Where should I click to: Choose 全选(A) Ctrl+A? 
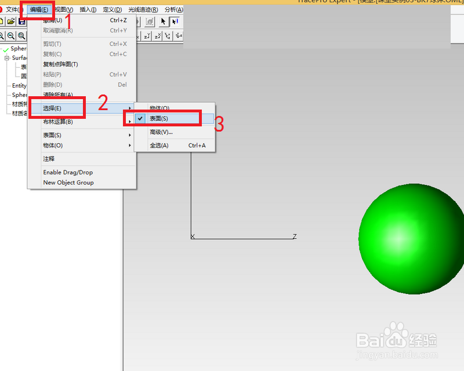tap(175, 146)
